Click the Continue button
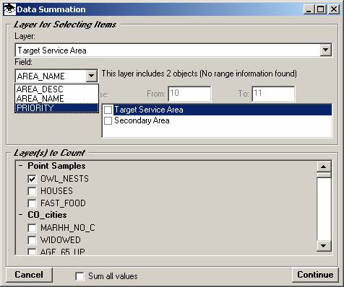Viewport: 344px width, 287px height. pos(315,275)
